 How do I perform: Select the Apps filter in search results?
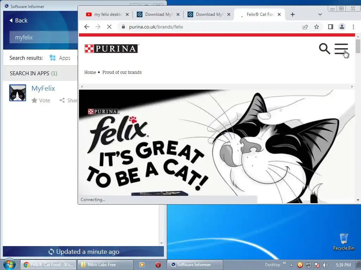60,58
